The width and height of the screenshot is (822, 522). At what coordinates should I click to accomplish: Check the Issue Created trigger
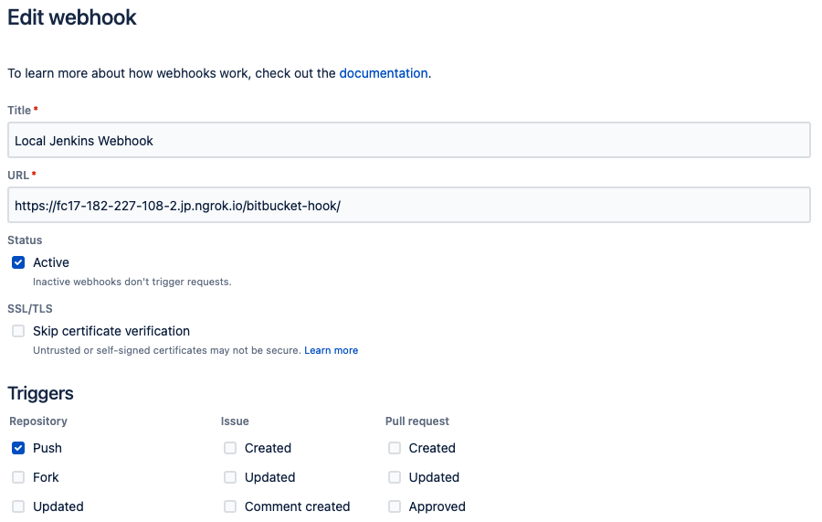point(230,448)
